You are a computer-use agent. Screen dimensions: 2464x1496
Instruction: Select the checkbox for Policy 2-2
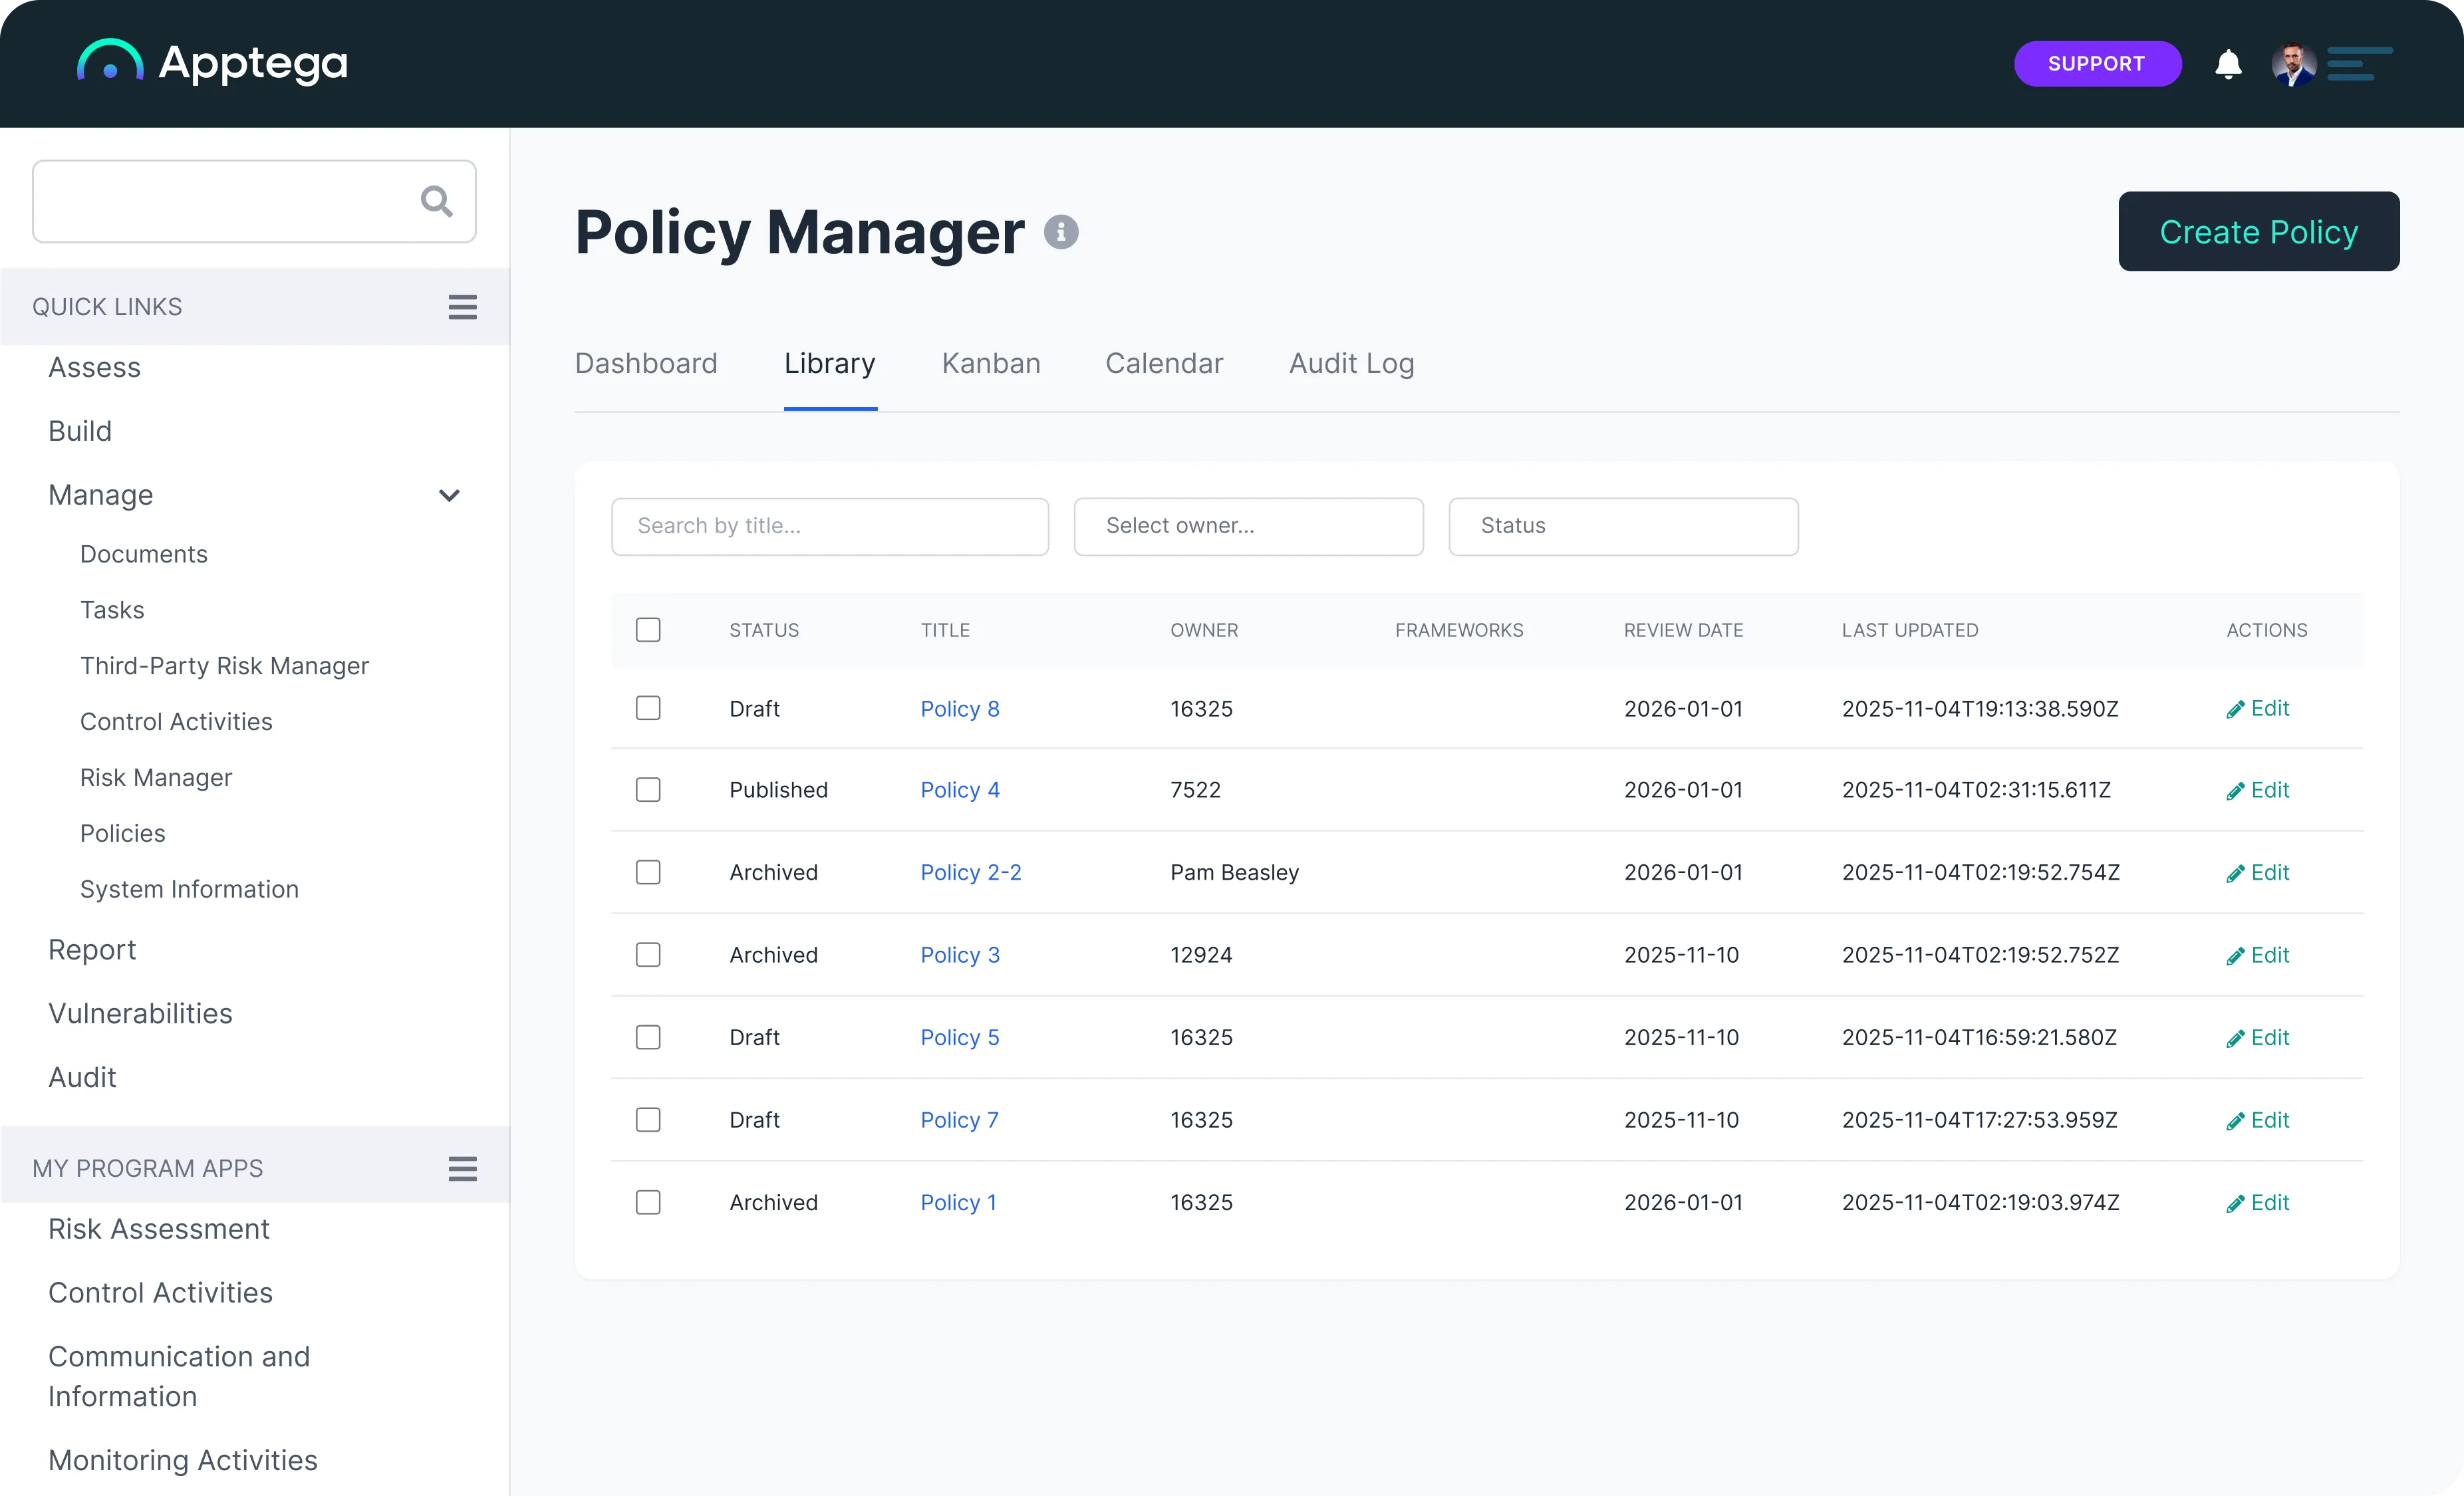648,872
